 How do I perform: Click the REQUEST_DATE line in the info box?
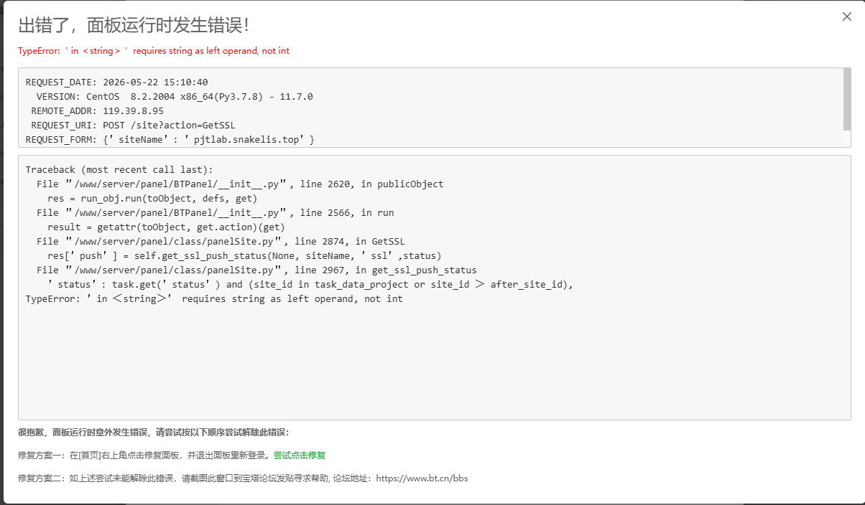click(x=117, y=82)
